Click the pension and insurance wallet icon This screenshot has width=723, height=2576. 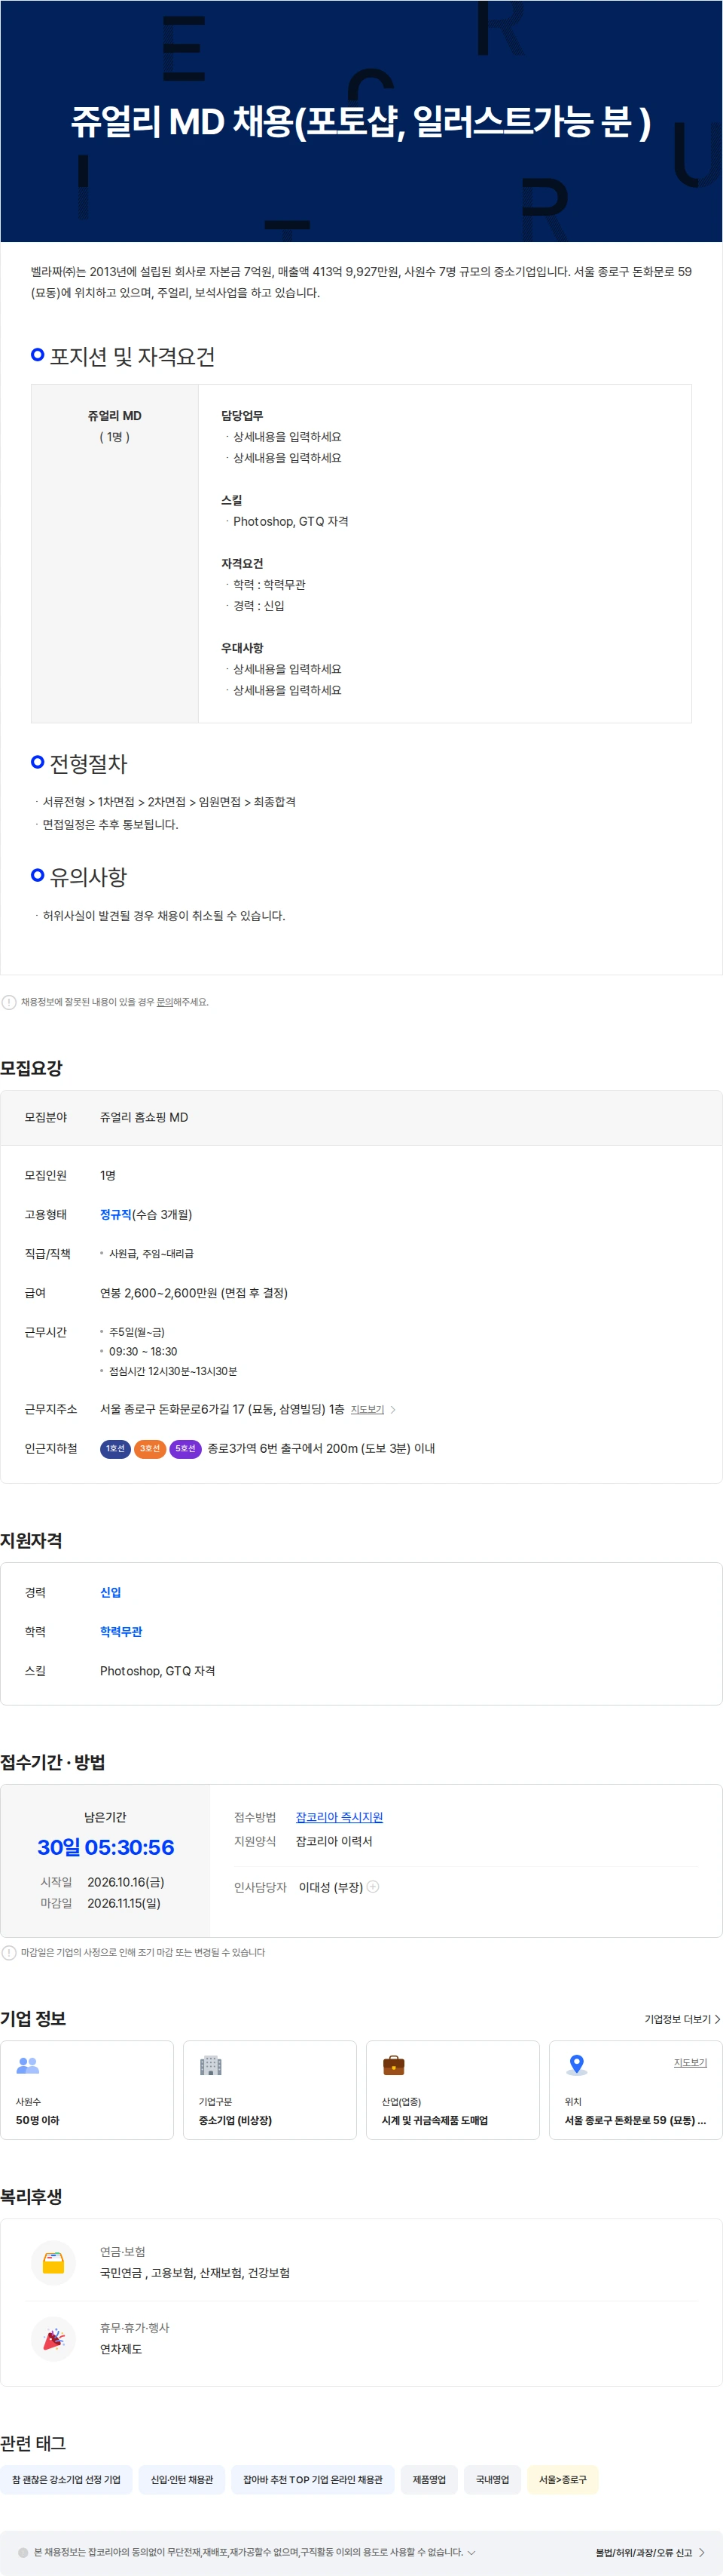coord(54,2263)
